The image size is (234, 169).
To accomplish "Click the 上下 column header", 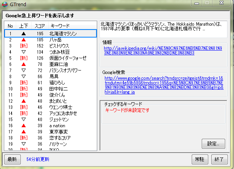I will (23, 25).
